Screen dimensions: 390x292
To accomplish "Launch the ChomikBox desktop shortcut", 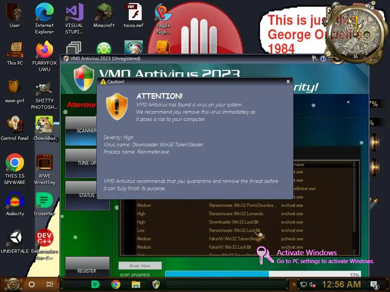I will pyautogui.click(x=45, y=129).
